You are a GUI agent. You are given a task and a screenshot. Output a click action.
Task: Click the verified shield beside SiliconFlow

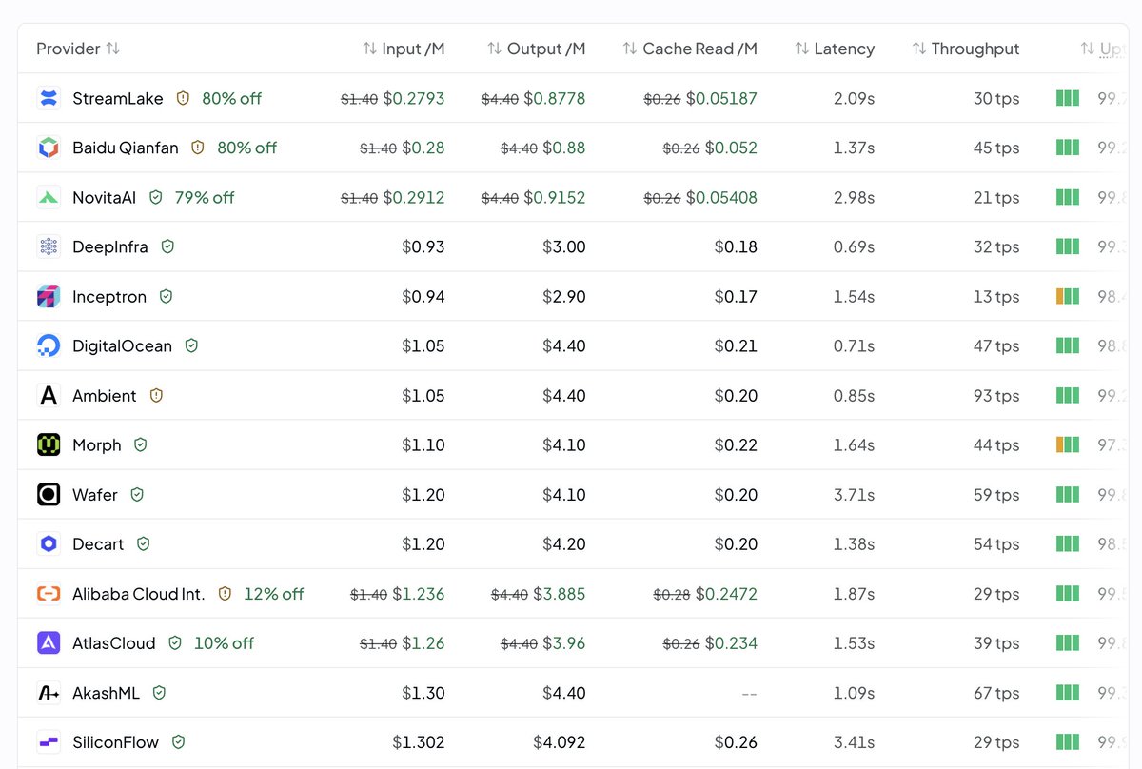tap(178, 741)
